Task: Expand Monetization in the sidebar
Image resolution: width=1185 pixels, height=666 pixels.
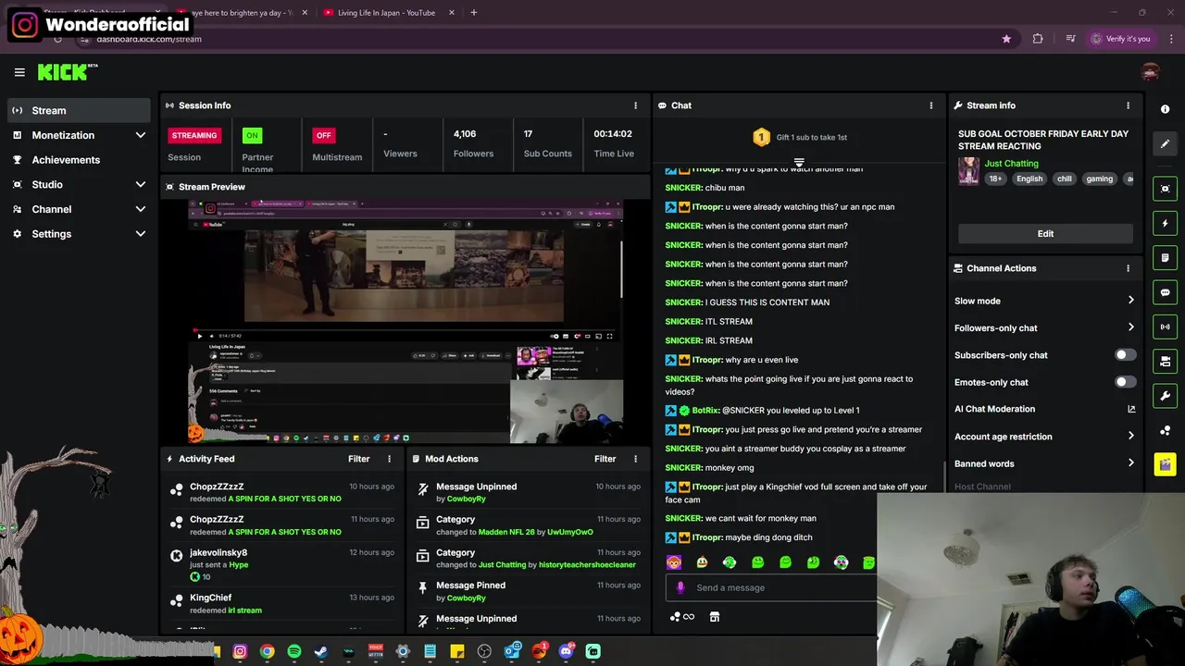Action: pyautogui.click(x=141, y=135)
